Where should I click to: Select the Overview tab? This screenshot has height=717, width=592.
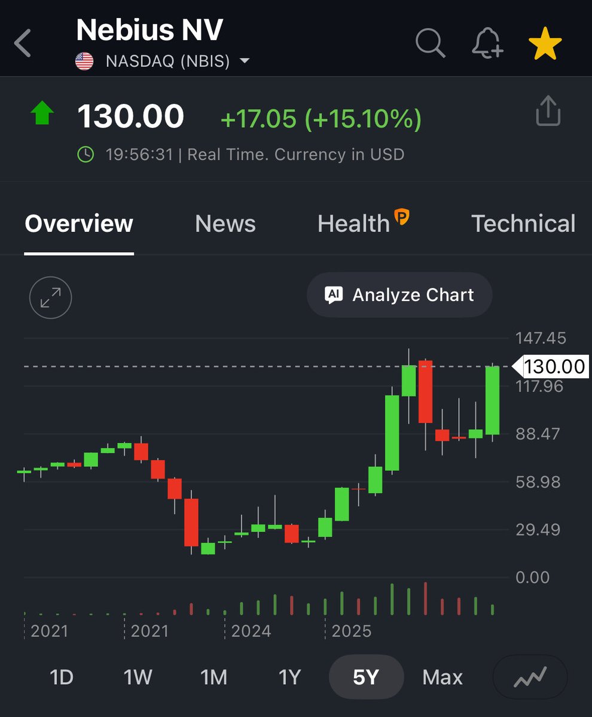tap(79, 223)
